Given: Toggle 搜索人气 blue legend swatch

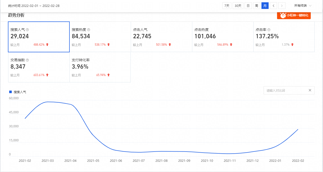Looking at the screenshot, I should pos(10,92).
